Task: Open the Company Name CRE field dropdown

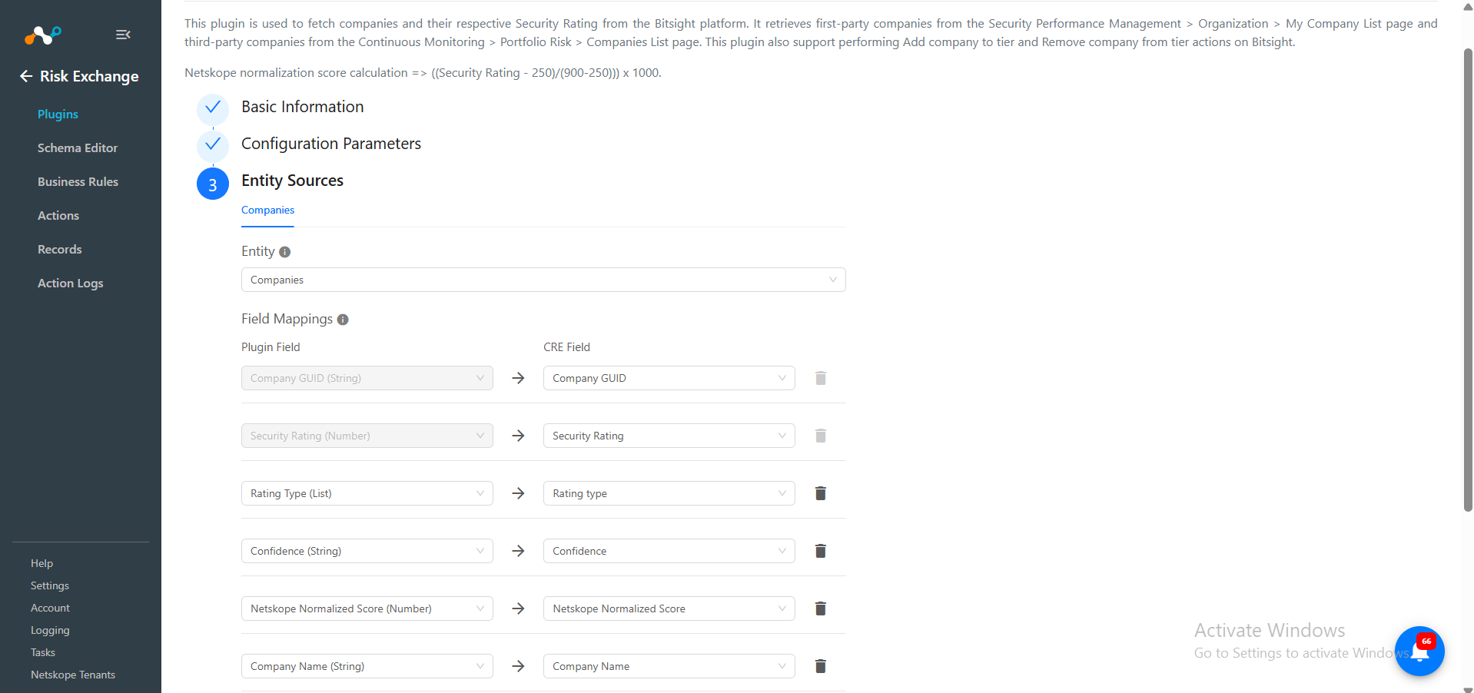Action: [669, 666]
